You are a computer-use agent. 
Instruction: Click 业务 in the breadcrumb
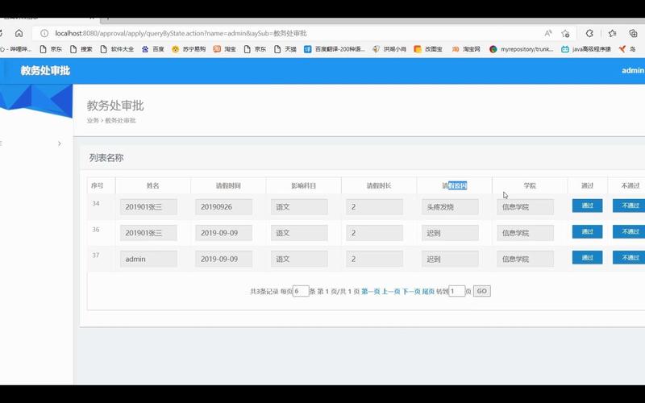coord(93,120)
